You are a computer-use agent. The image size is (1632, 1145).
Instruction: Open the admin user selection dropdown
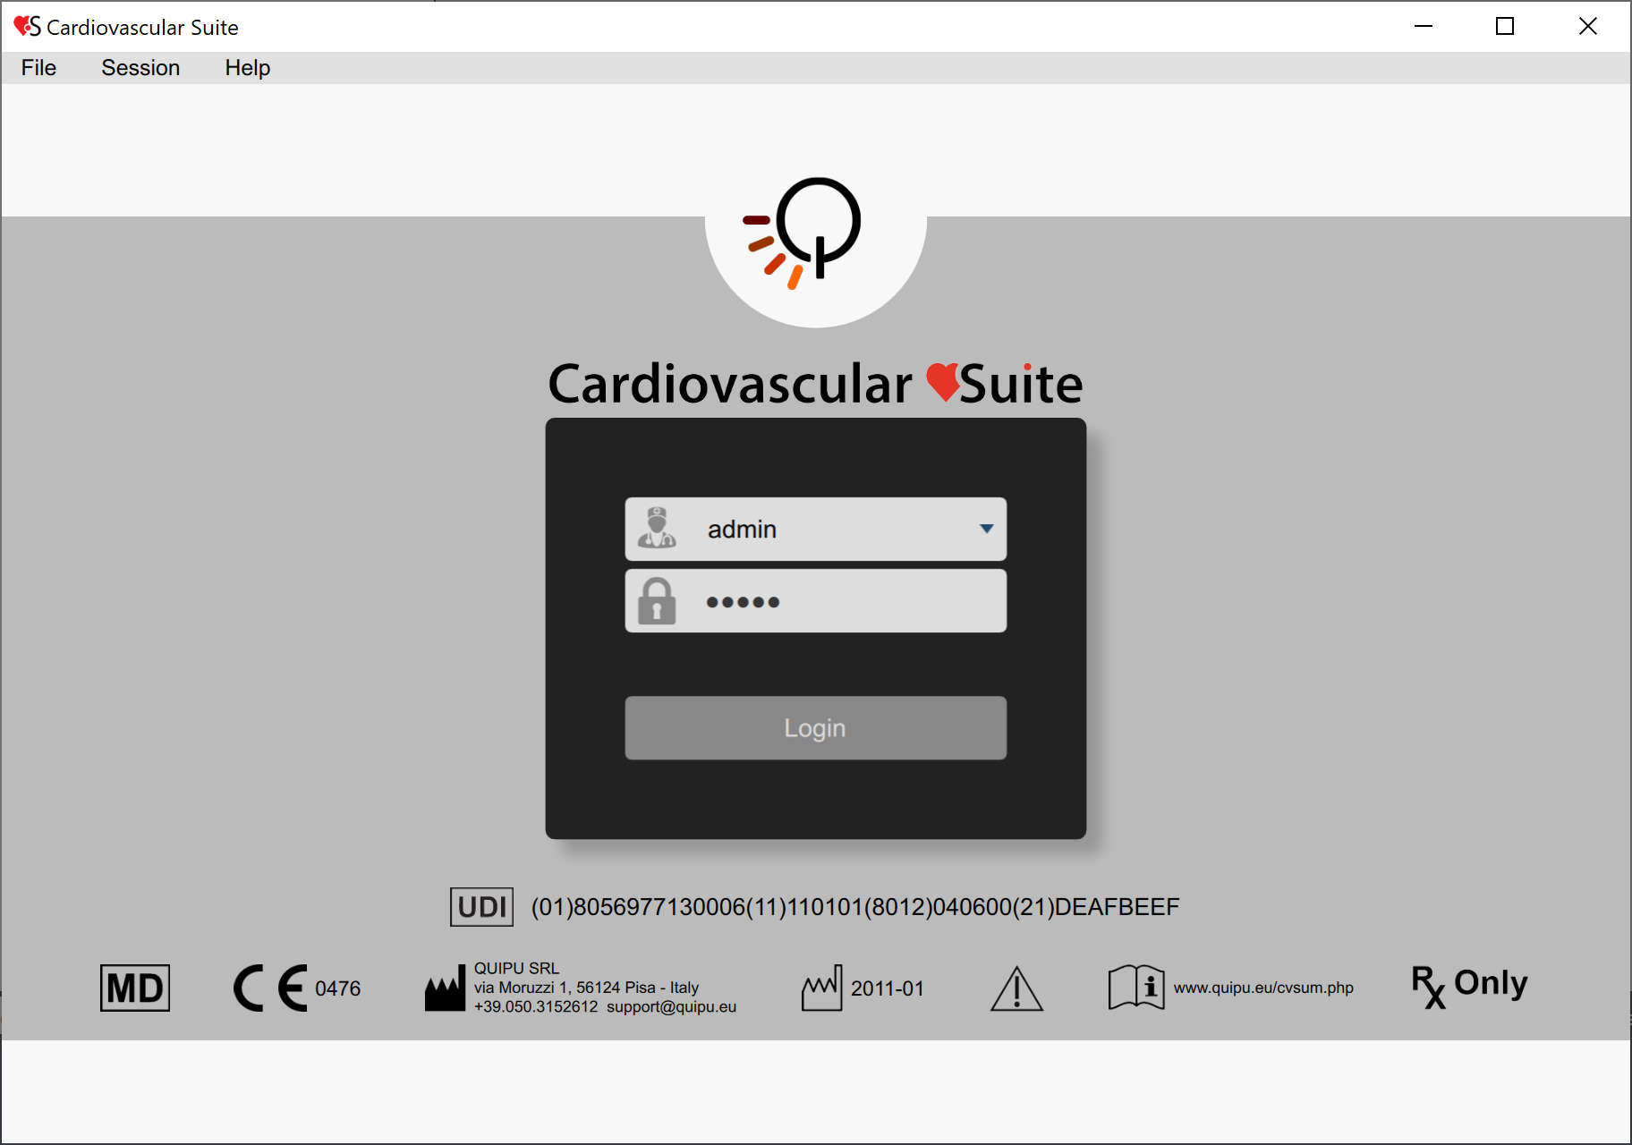[814, 529]
